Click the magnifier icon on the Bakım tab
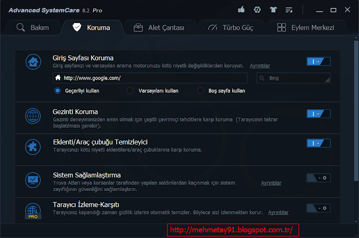The height and width of the screenshot is (238, 359). (x=21, y=27)
